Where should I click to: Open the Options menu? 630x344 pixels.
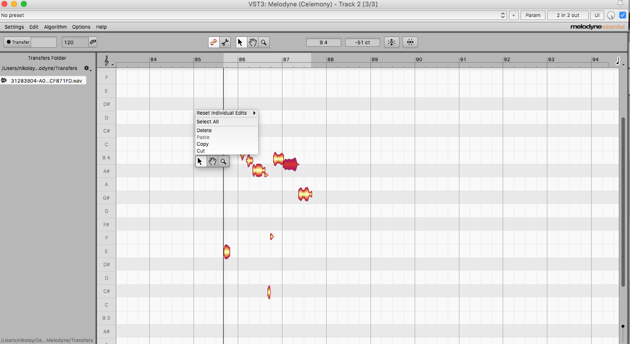tap(81, 27)
